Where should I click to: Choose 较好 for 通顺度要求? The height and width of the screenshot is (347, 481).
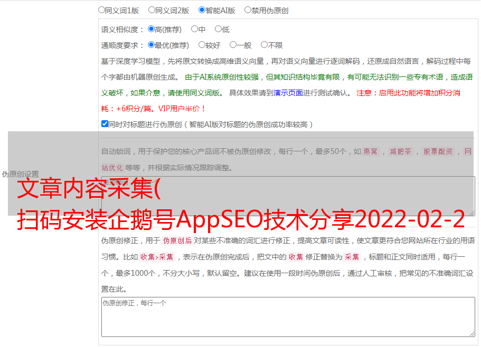202,45
